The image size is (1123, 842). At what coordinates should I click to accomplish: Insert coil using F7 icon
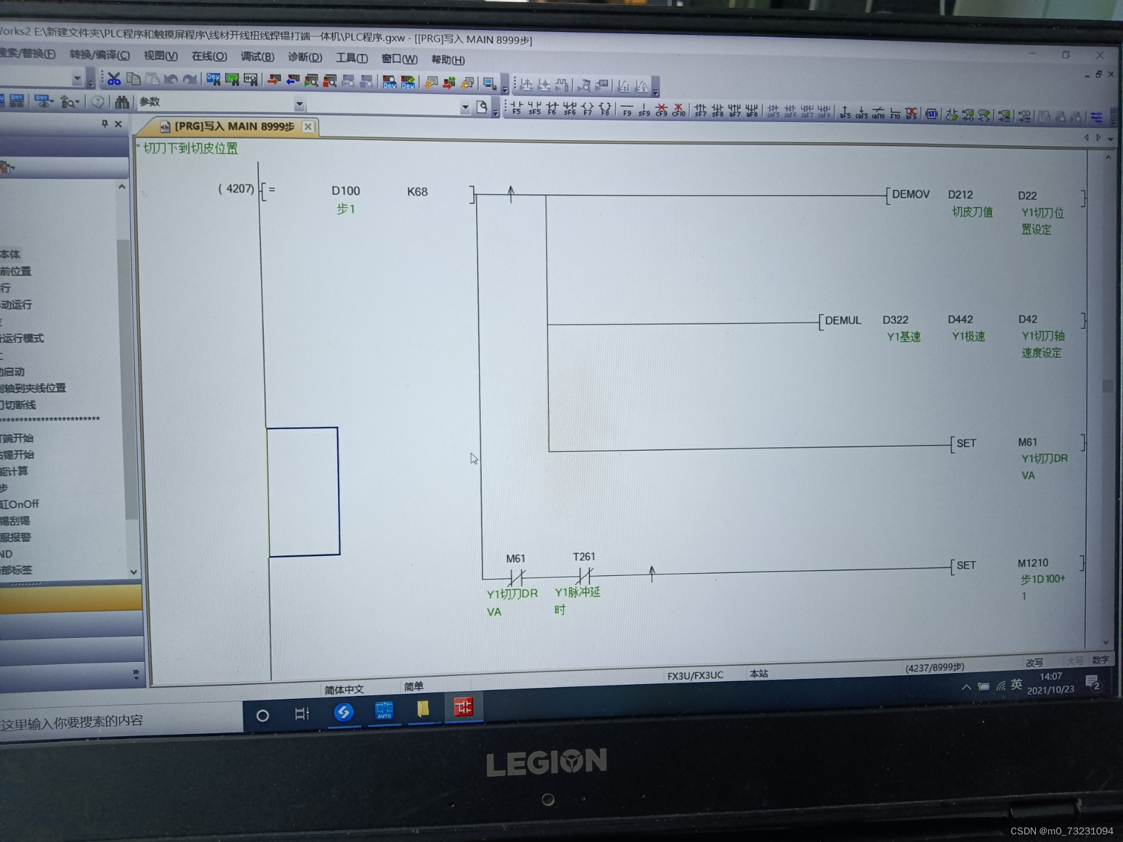[587, 109]
